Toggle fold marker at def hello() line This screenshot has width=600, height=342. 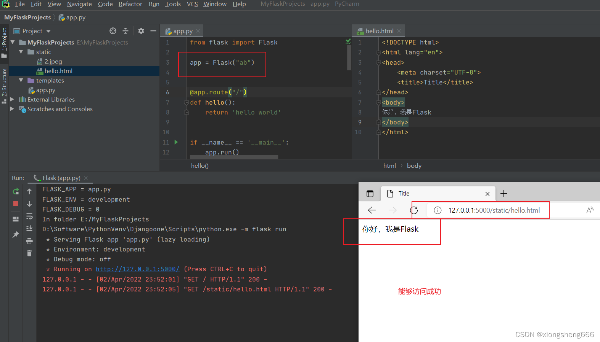[187, 103]
